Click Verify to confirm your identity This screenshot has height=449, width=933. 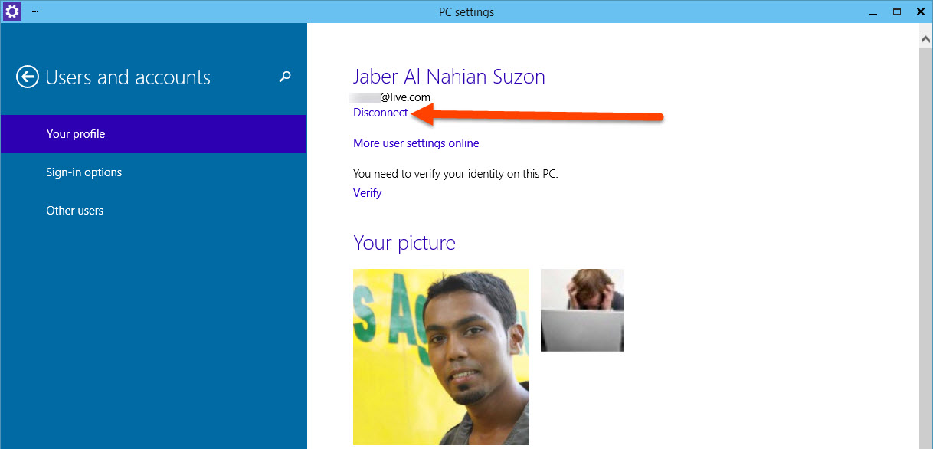[367, 192]
